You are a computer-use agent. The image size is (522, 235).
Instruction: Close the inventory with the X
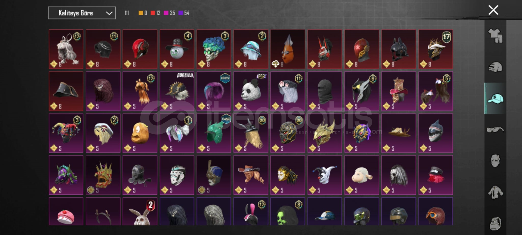(x=493, y=10)
